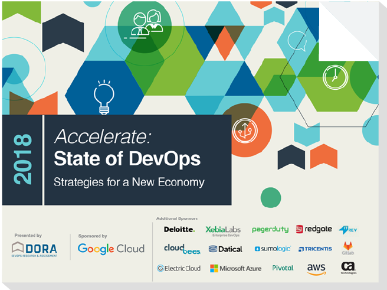Click the clock icon in green hexagon
Viewport: 387px width, 290px height.
335,77
